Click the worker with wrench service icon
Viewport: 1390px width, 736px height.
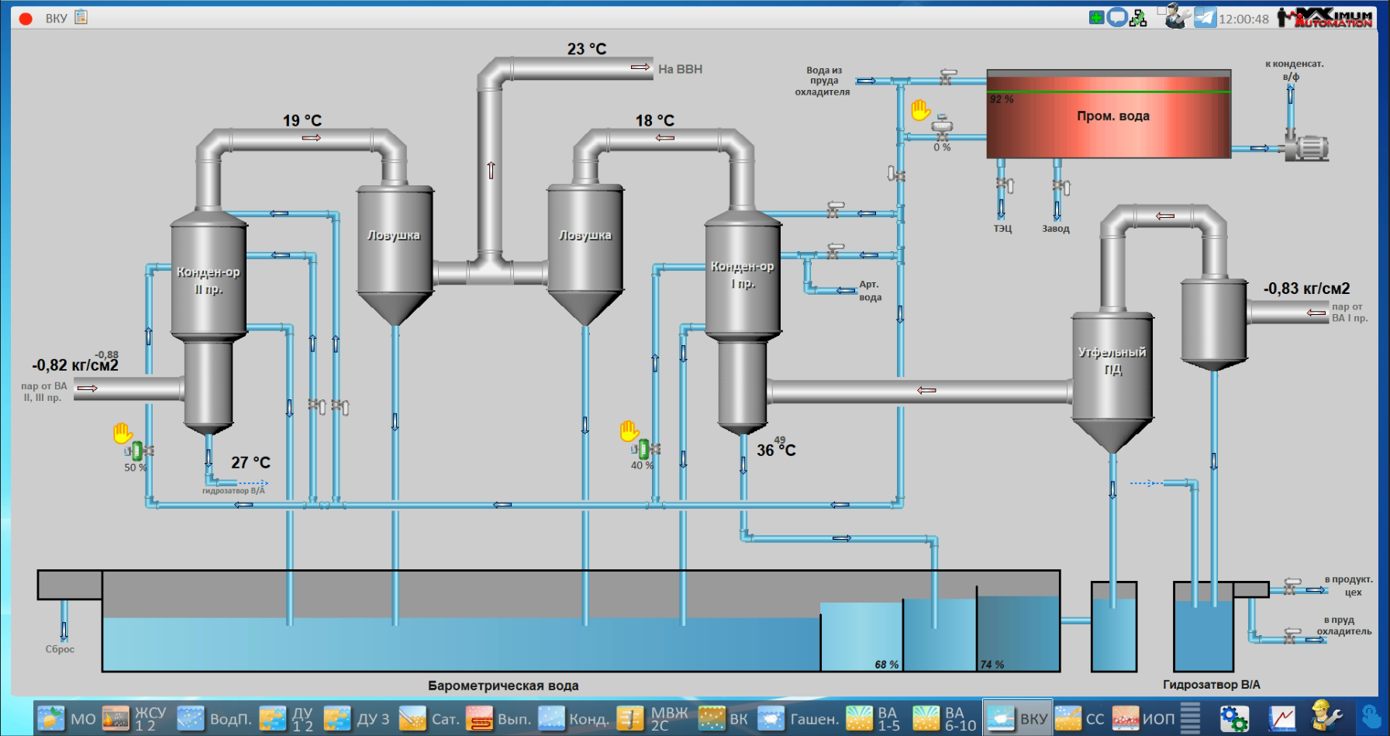pos(1326,717)
